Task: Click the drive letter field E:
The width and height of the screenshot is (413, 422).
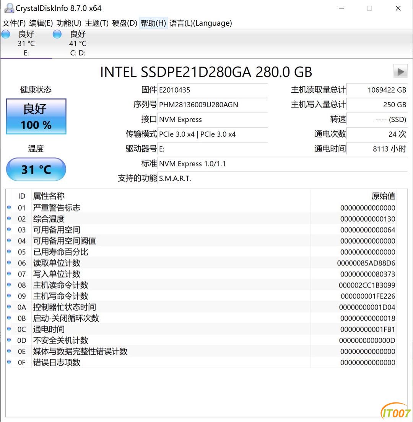Action: coord(213,149)
